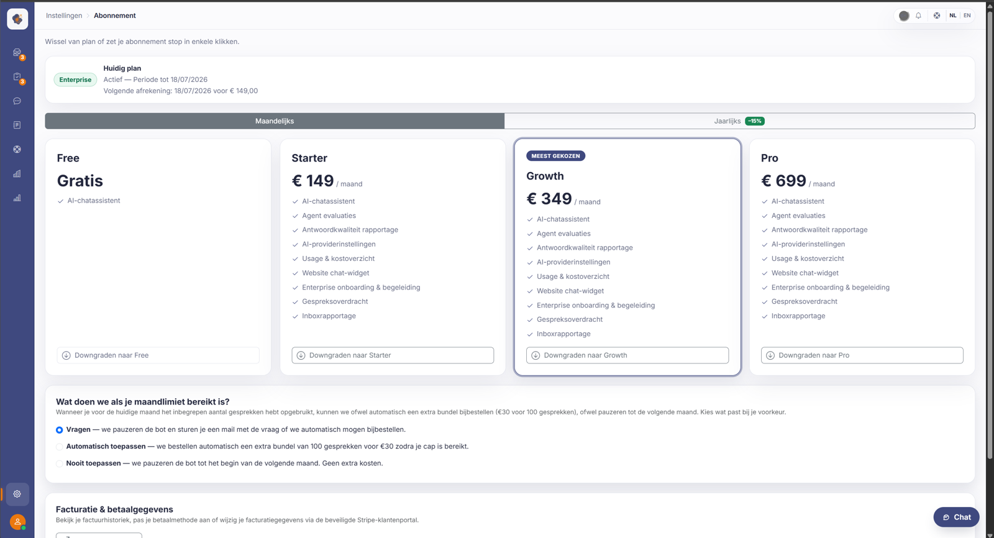Select the Vragen radio option

click(60, 430)
